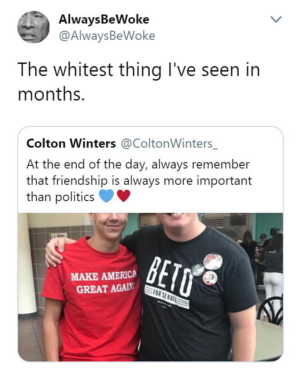Screen dimensions: 301x375
Task: Open the quoted tweet about friendship text
Action: point(139,180)
